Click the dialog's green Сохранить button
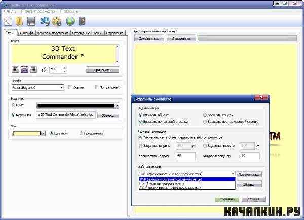Viewport: 304px width, 220px height. coord(227,199)
